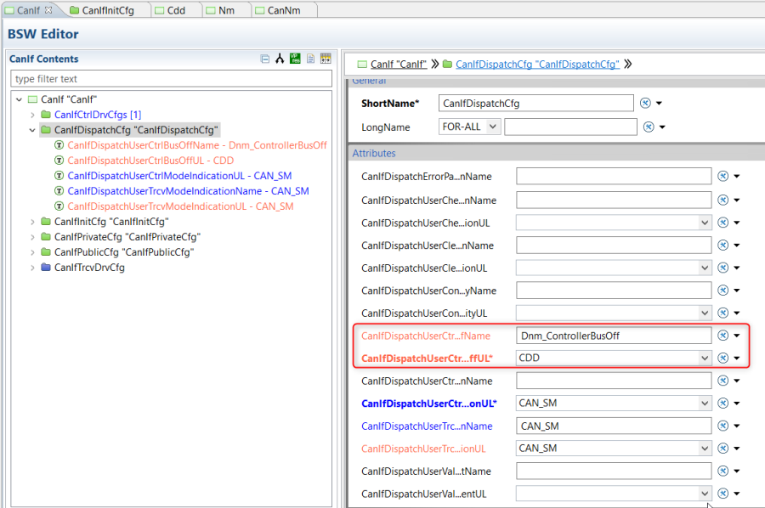The width and height of the screenshot is (765, 508).
Task: Open the CanIfDispatchUserVal...entUL combo box
Action: point(705,494)
